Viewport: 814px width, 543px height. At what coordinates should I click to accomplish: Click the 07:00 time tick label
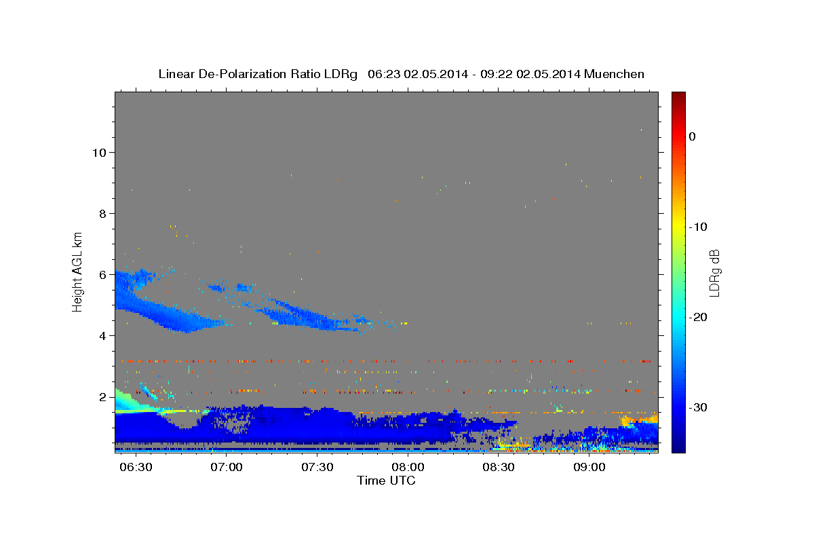point(226,468)
